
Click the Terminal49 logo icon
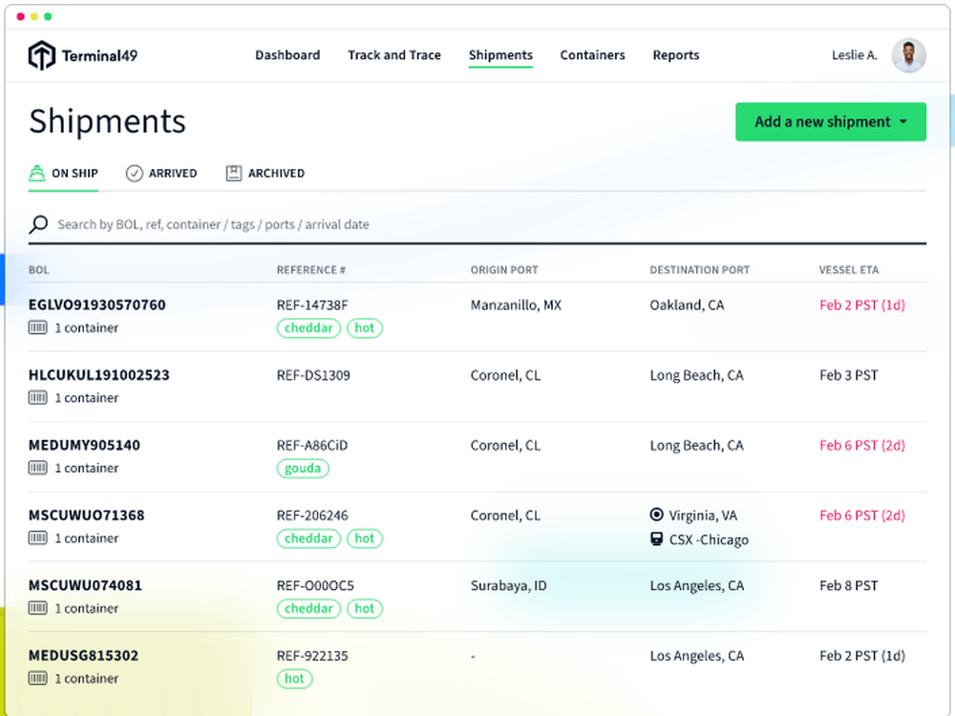tap(41, 55)
